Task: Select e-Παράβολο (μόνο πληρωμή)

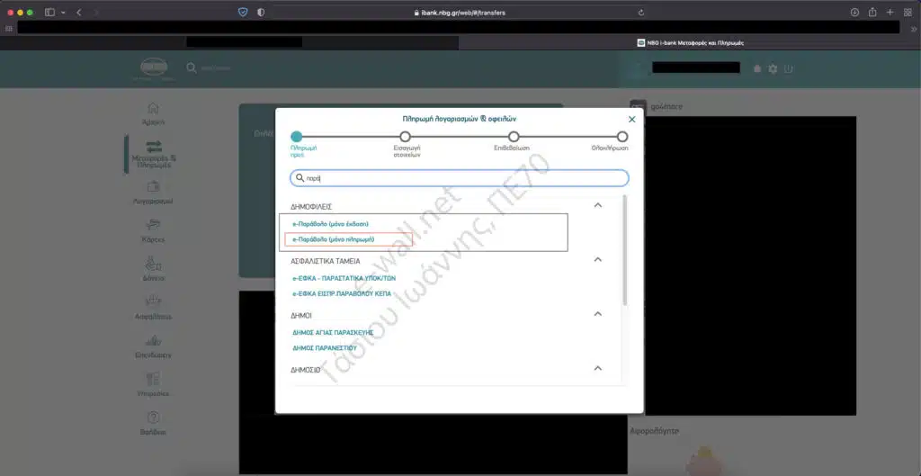Action: coord(334,239)
